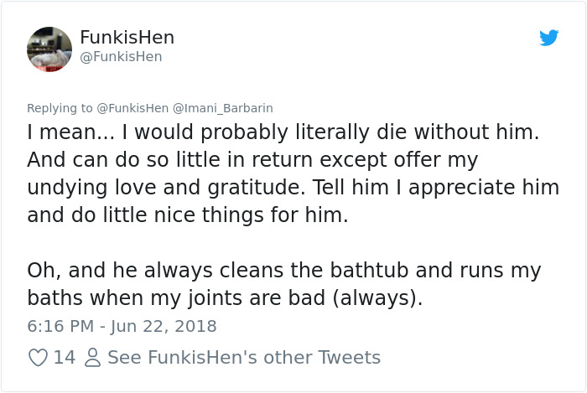Click the like count of 14
The image size is (587, 393).
coord(64,358)
